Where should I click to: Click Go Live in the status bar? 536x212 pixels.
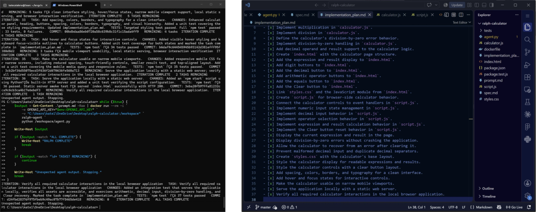pyautogui.click(x=514, y=207)
